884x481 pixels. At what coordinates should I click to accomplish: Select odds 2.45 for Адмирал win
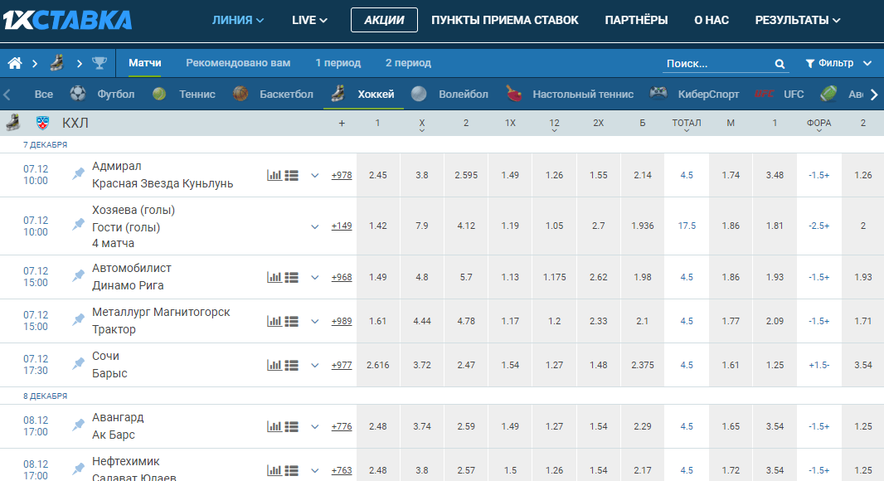coord(377,175)
